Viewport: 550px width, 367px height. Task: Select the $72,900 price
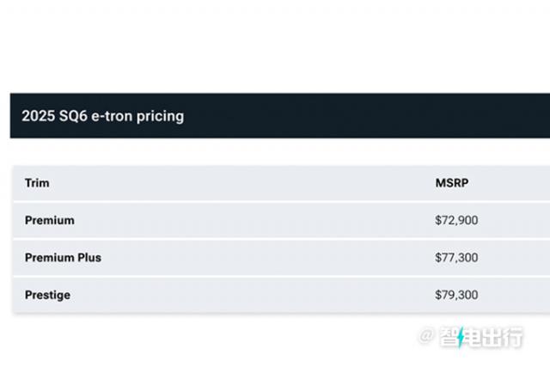(x=456, y=220)
